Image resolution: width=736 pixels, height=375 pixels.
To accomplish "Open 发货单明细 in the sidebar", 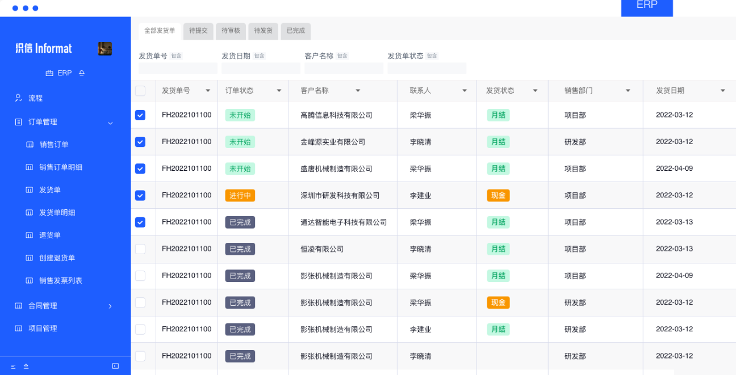I will point(30,213).
